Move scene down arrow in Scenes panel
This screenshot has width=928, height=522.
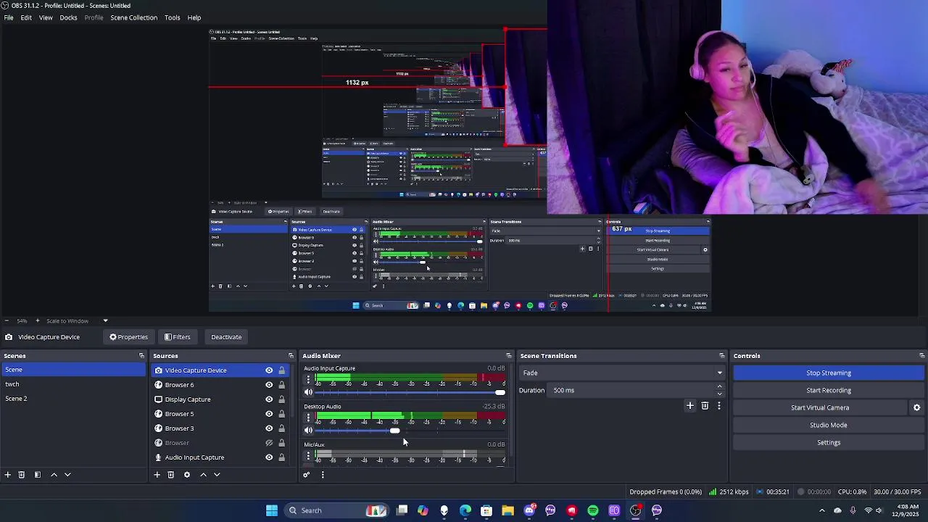[67, 475]
